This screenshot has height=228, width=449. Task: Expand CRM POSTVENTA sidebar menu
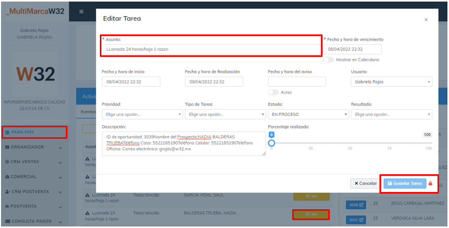(34, 191)
